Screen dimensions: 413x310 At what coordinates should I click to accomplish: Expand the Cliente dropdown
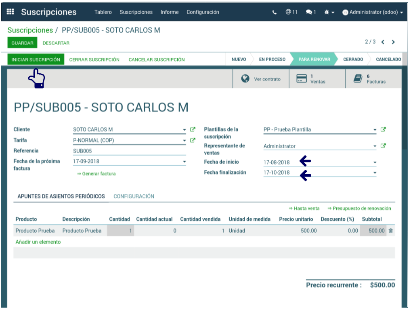pos(184,130)
